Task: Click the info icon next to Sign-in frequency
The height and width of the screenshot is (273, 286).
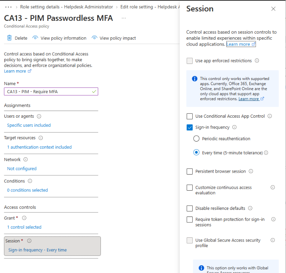Action: pos(234,127)
